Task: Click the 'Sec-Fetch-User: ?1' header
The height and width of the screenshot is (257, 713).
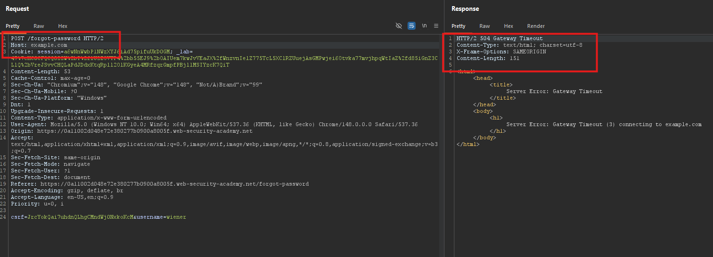Action: coord(41,171)
